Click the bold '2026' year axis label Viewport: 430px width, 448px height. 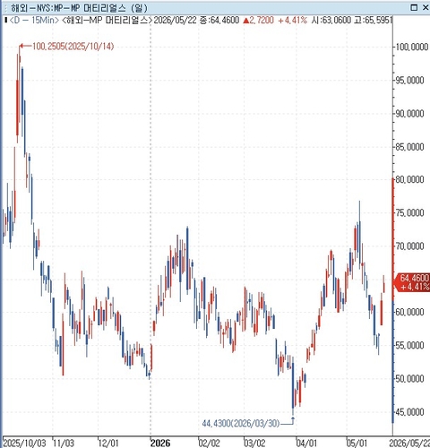[x=160, y=443]
